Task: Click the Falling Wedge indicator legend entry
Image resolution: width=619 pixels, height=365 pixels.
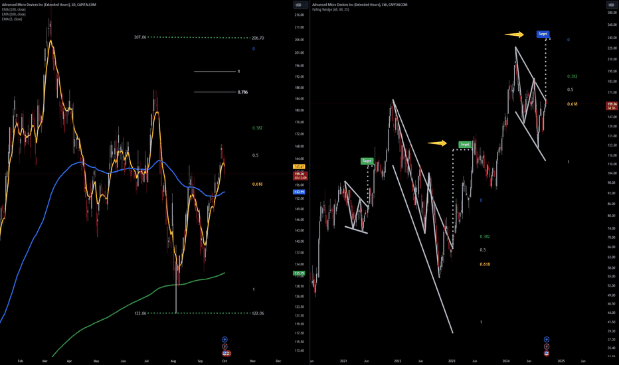Action: click(331, 9)
